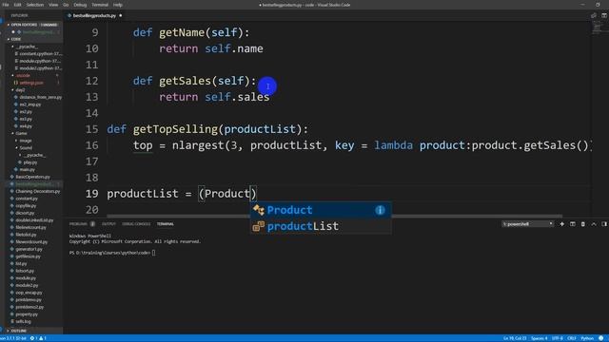This screenshot has width=609, height=342.
Task: Collapse the Sound folder
Action: (x=26, y=148)
